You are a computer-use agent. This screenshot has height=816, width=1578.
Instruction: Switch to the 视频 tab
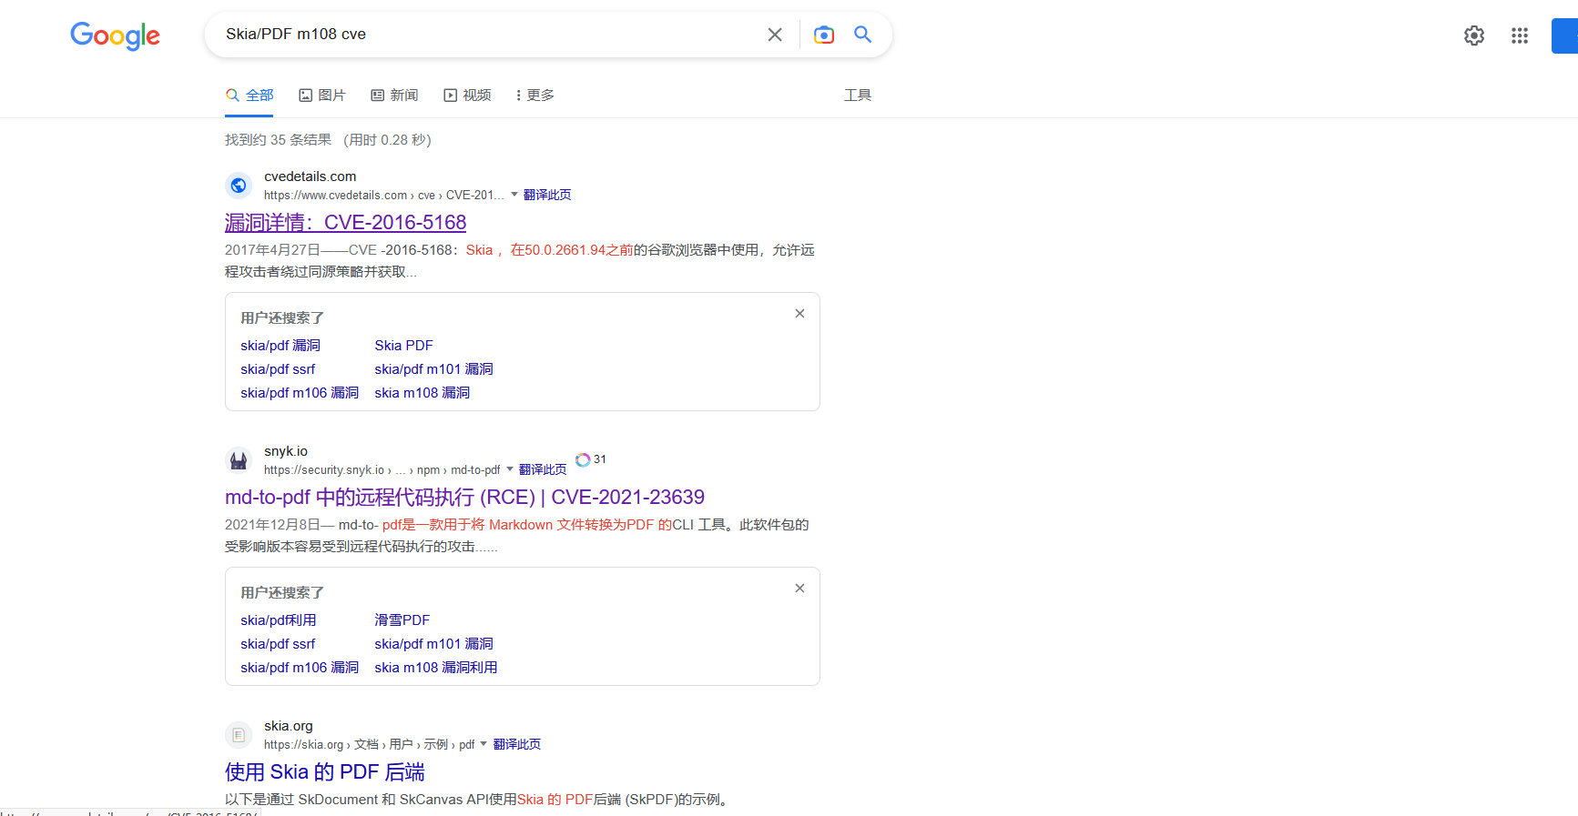[467, 96]
